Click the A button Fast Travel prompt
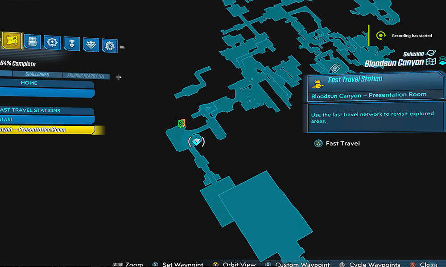446x267 pixels. click(337, 143)
